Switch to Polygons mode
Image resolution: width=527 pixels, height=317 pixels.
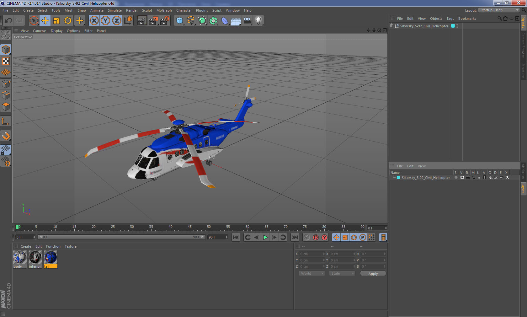[6, 107]
